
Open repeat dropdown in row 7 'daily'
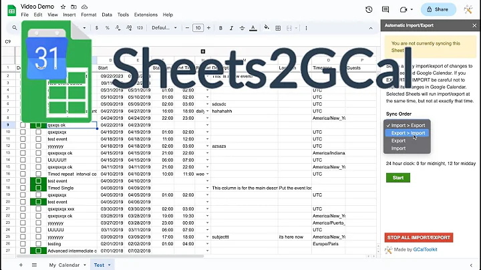207,111
